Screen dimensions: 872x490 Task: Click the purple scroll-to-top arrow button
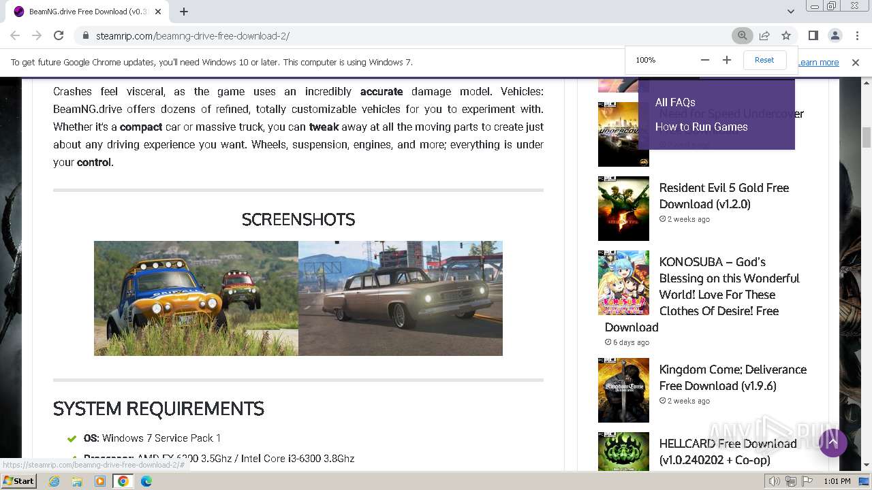pos(832,442)
